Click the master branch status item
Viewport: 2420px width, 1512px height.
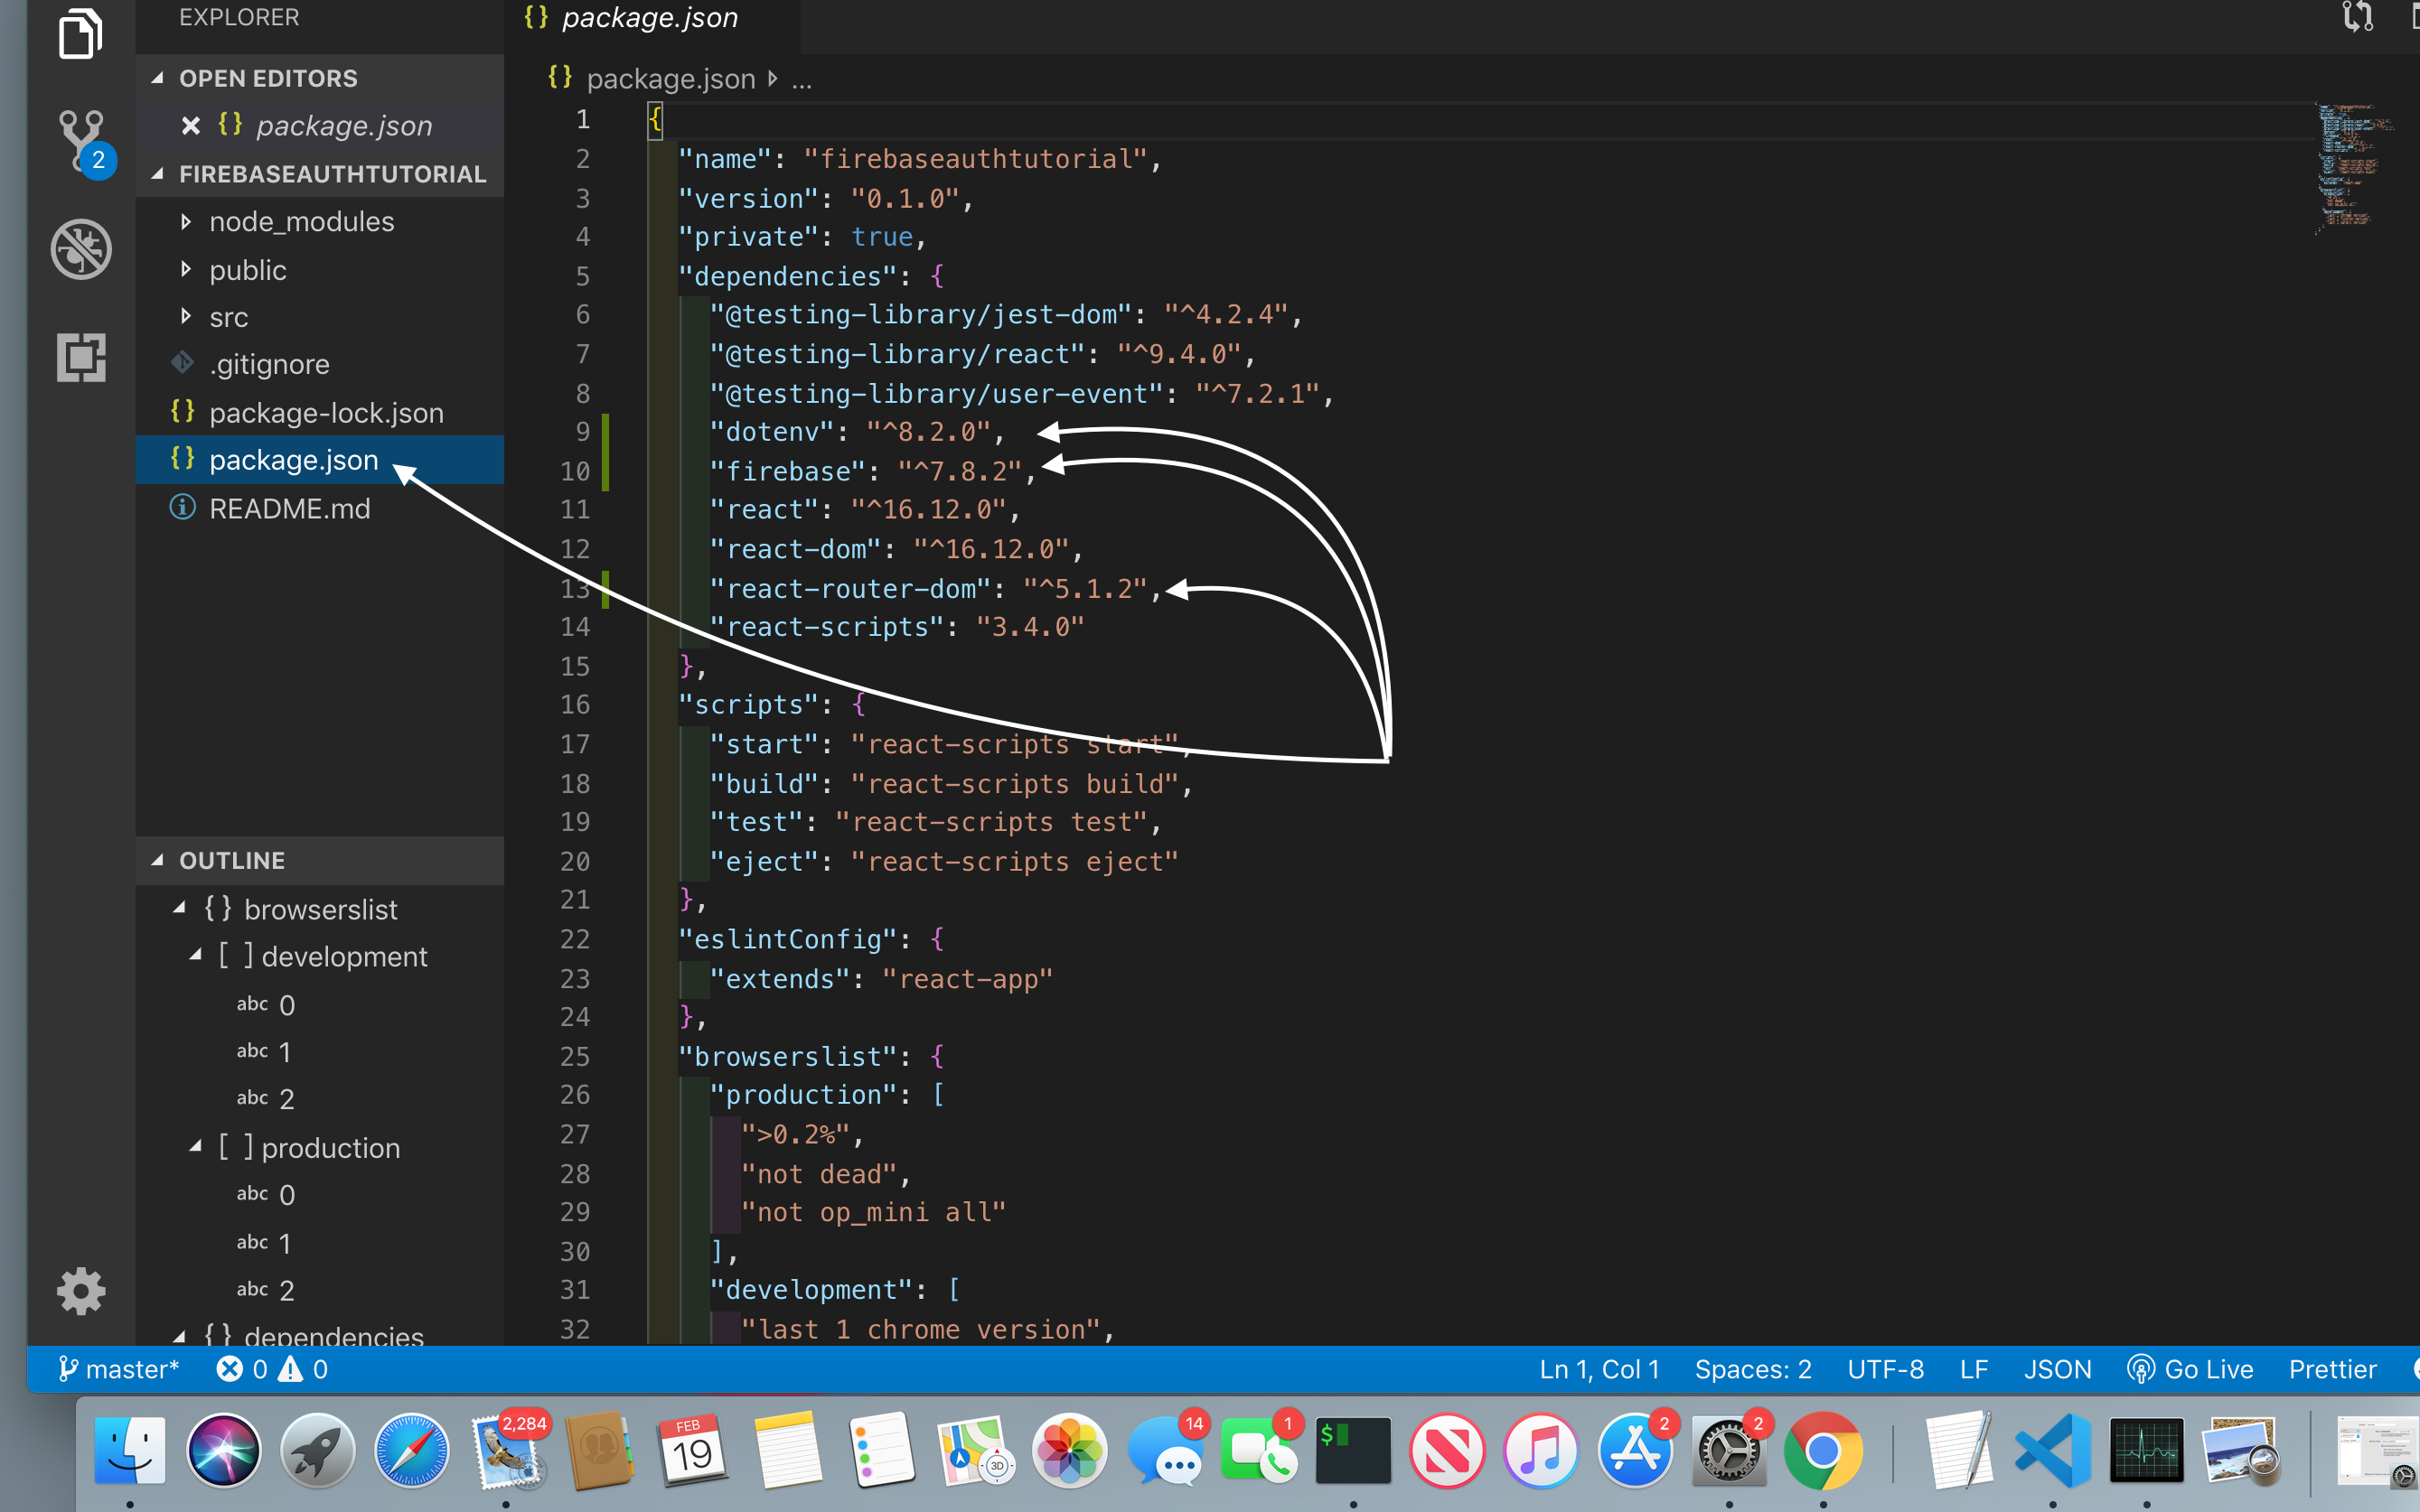point(118,1369)
